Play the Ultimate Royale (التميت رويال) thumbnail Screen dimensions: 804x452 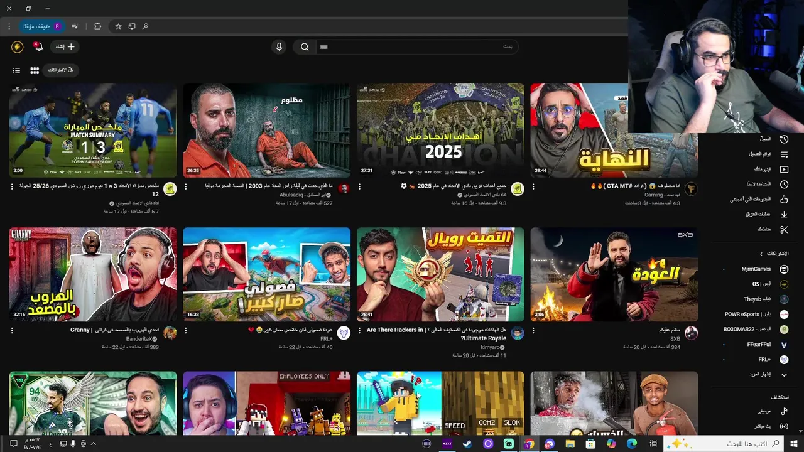click(440, 274)
